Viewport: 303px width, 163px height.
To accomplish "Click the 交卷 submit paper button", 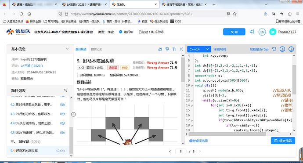I will (234, 32).
